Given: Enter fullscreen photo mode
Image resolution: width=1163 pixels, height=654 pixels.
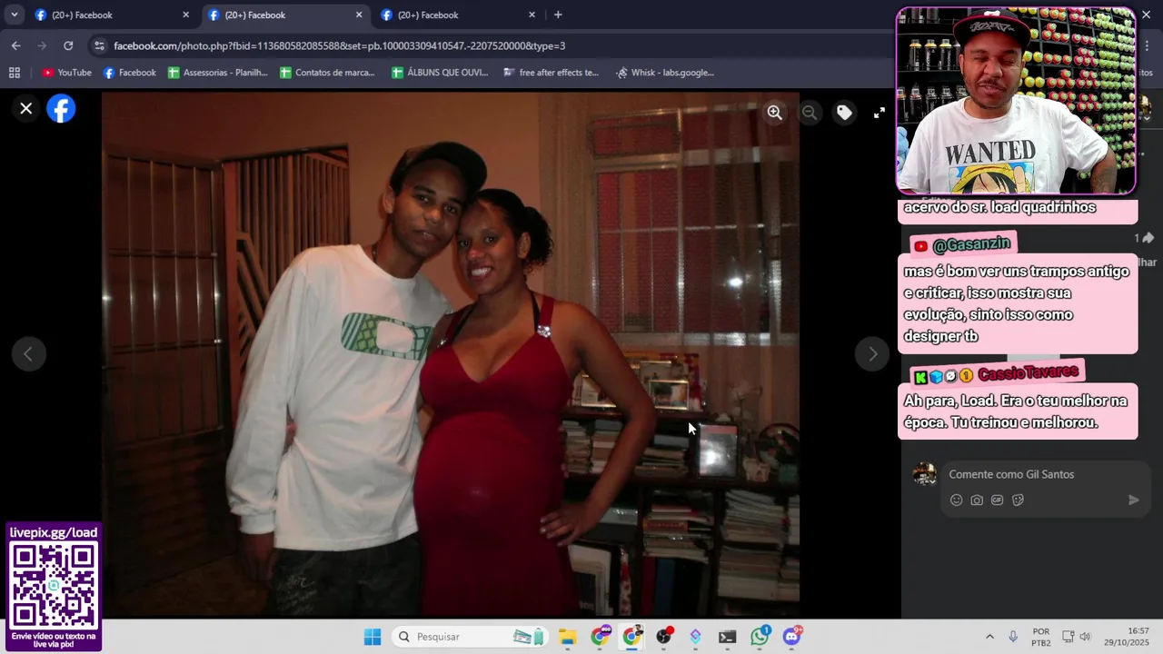Looking at the screenshot, I should pyautogui.click(x=879, y=113).
